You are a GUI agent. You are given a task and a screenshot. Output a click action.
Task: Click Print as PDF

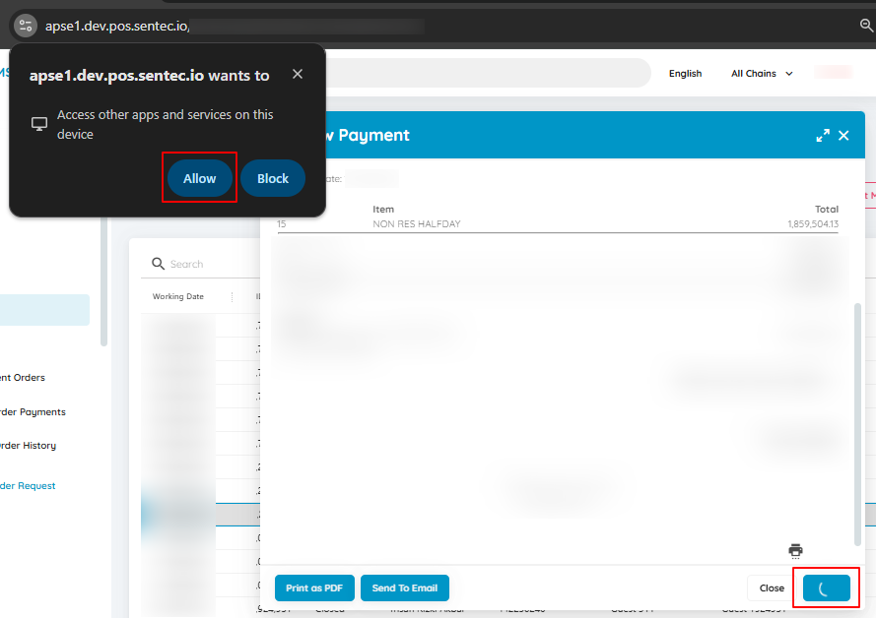[314, 587]
